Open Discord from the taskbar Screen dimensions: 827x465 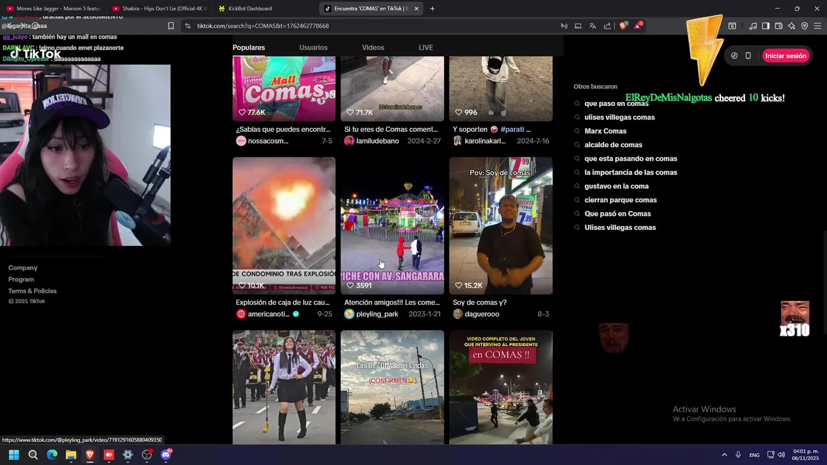pyautogui.click(x=166, y=455)
